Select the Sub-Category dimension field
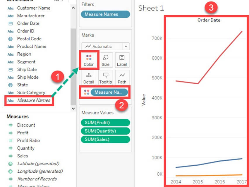 31,92
